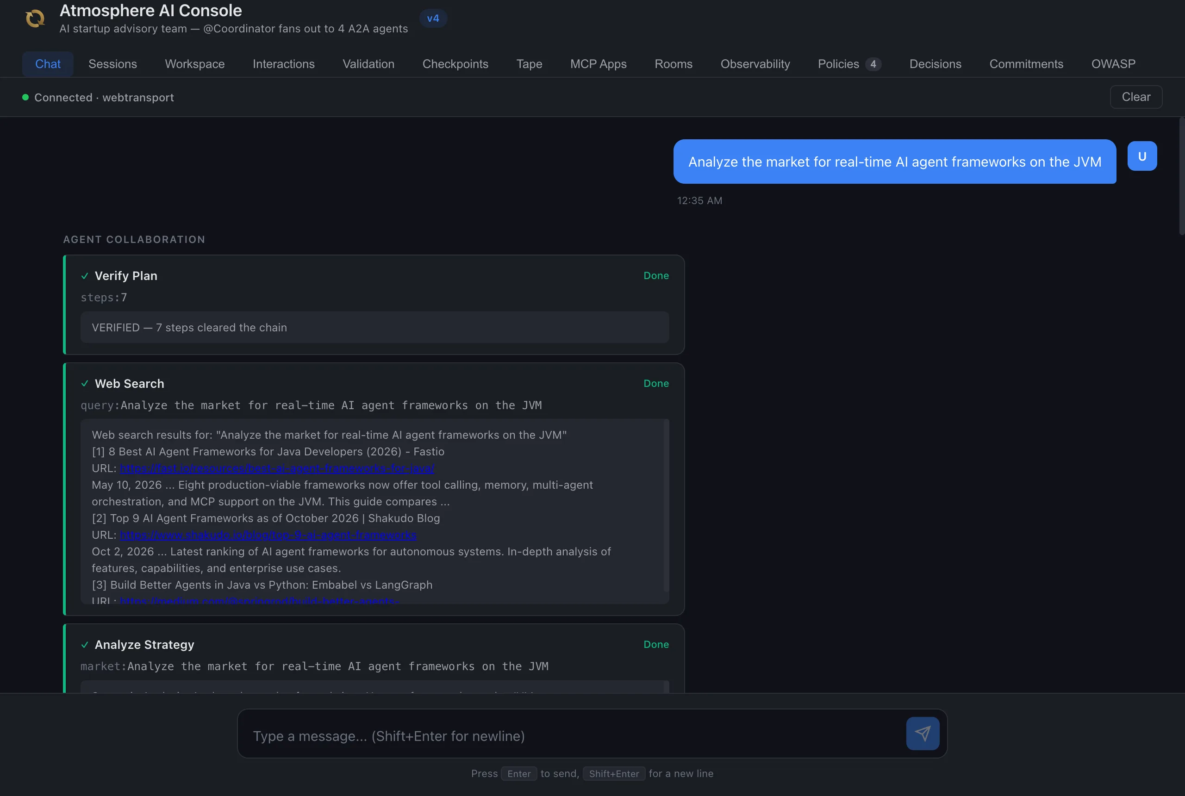Click the Atmosphere logo icon
Screen dimensions: 1185x796
tap(35, 19)
